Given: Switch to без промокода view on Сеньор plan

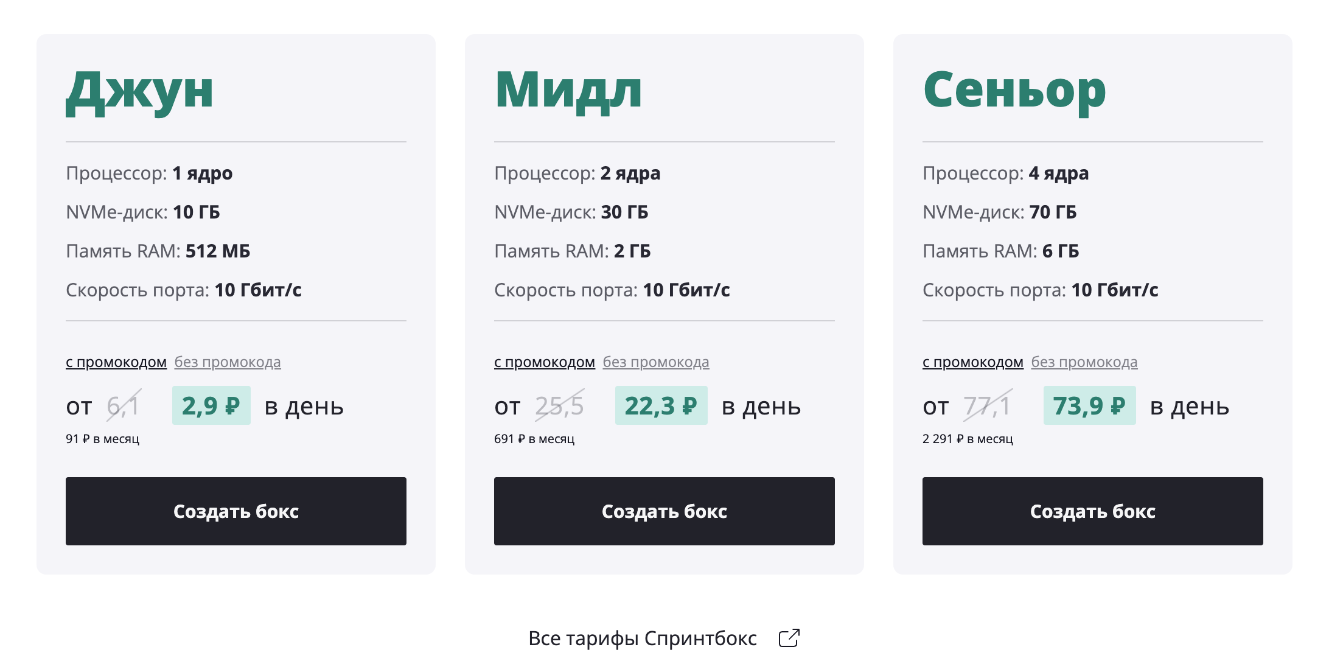Looking at the screenshot, I should coord(1084,361).
